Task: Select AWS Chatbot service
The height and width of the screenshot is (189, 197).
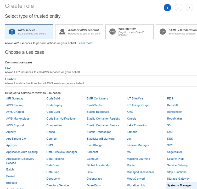Action: (15, 112)
